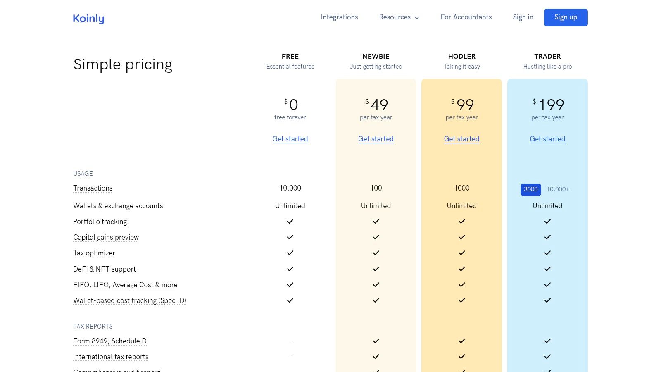
Task: Click the Sign in link
Action: pyautogui.click(x=523, y=17)
